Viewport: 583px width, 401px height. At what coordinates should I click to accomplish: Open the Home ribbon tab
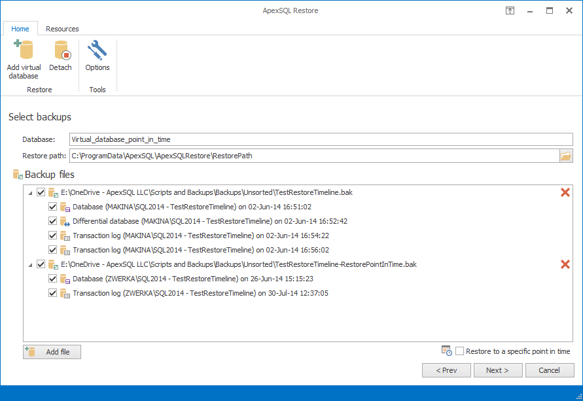tap(20, 29)
